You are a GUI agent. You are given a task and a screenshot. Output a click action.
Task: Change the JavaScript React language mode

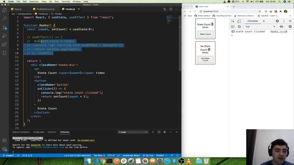point(131,155)
